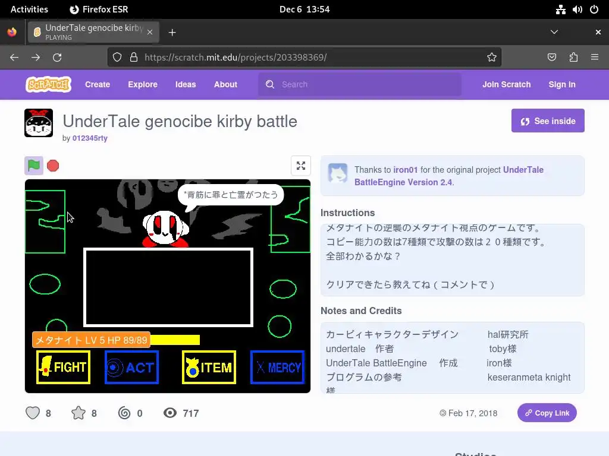Open volume speaker tray icon
The height and width of the screenshot is (456, 609).
click(x=577, y=9)
